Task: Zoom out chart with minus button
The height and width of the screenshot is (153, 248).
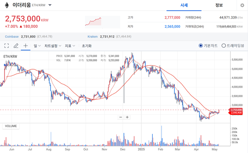Action: (x=121, y=117)
